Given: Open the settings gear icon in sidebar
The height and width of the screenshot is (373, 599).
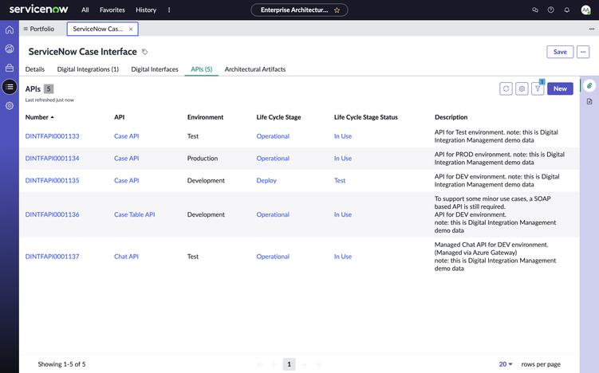Looking at the screenshot, I should pyautogui.click(x=9, y=106).
